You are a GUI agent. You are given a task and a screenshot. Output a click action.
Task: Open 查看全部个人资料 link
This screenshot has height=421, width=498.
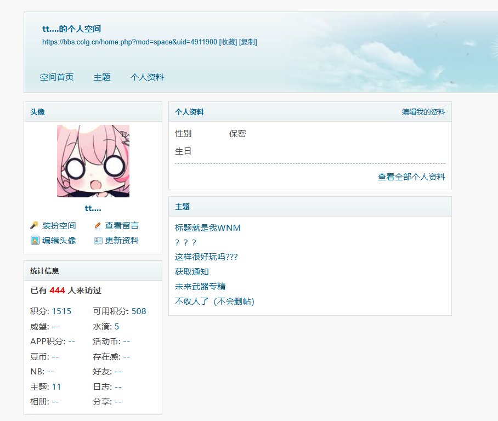pyautogui.click(x=411, y=177)
